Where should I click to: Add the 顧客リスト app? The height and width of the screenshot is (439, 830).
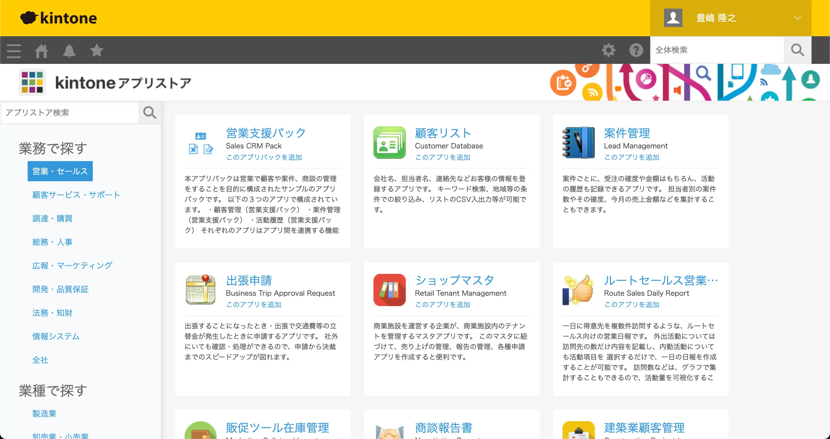tap(443, 157)
